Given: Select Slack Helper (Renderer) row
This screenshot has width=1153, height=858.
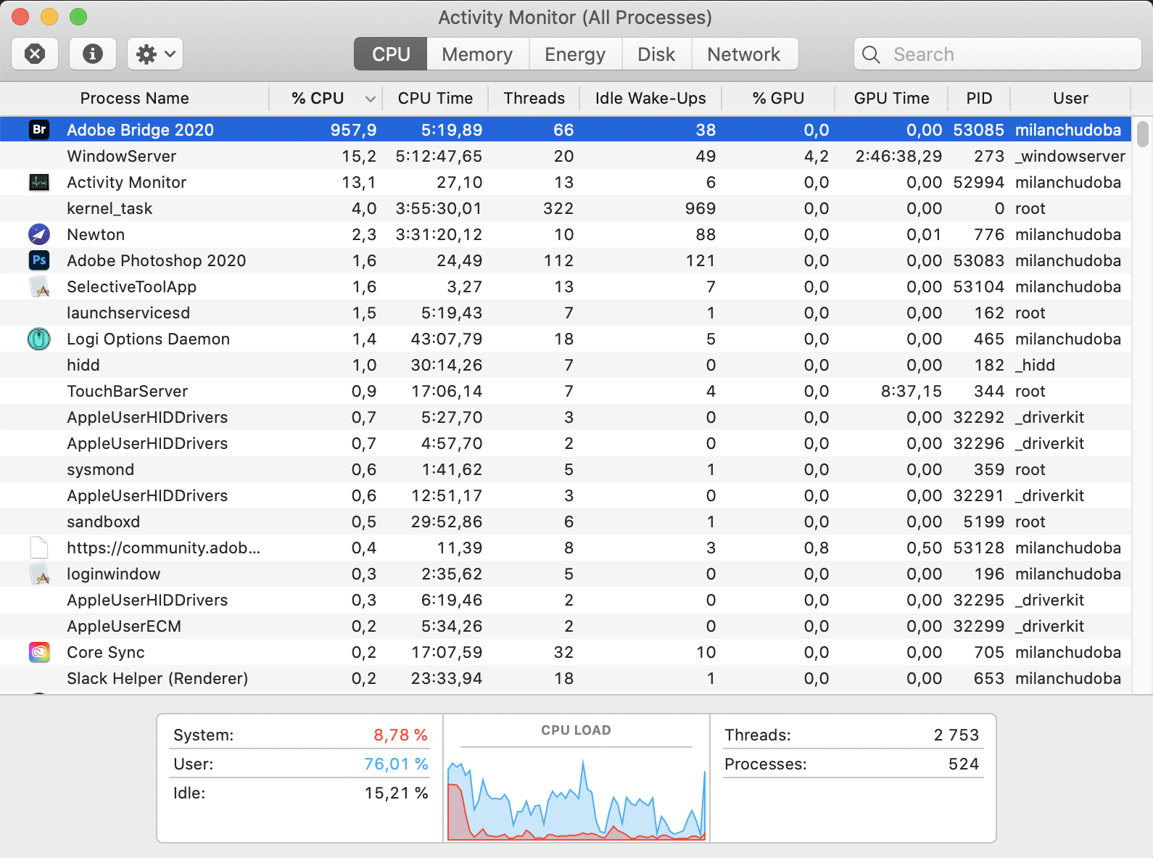Looking at the screenshot, I should click(566, 678).
